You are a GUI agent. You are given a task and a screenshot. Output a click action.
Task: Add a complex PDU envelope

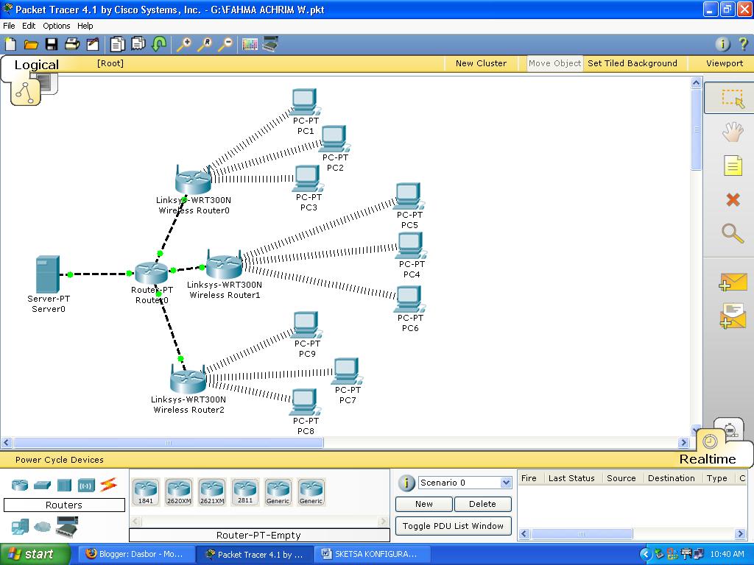(x=733, y=316)
